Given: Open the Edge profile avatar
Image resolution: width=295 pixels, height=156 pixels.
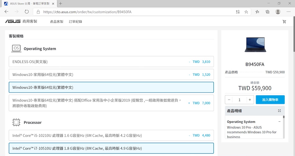Looking at the screenshot, I should pyautogui.click(x=278, y=12).
